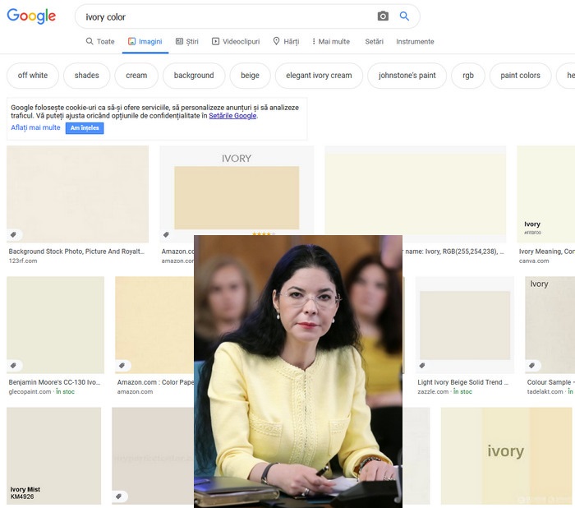Open Instrumente search tools
This screenshot has height=508, width=575.
point(415,41)
